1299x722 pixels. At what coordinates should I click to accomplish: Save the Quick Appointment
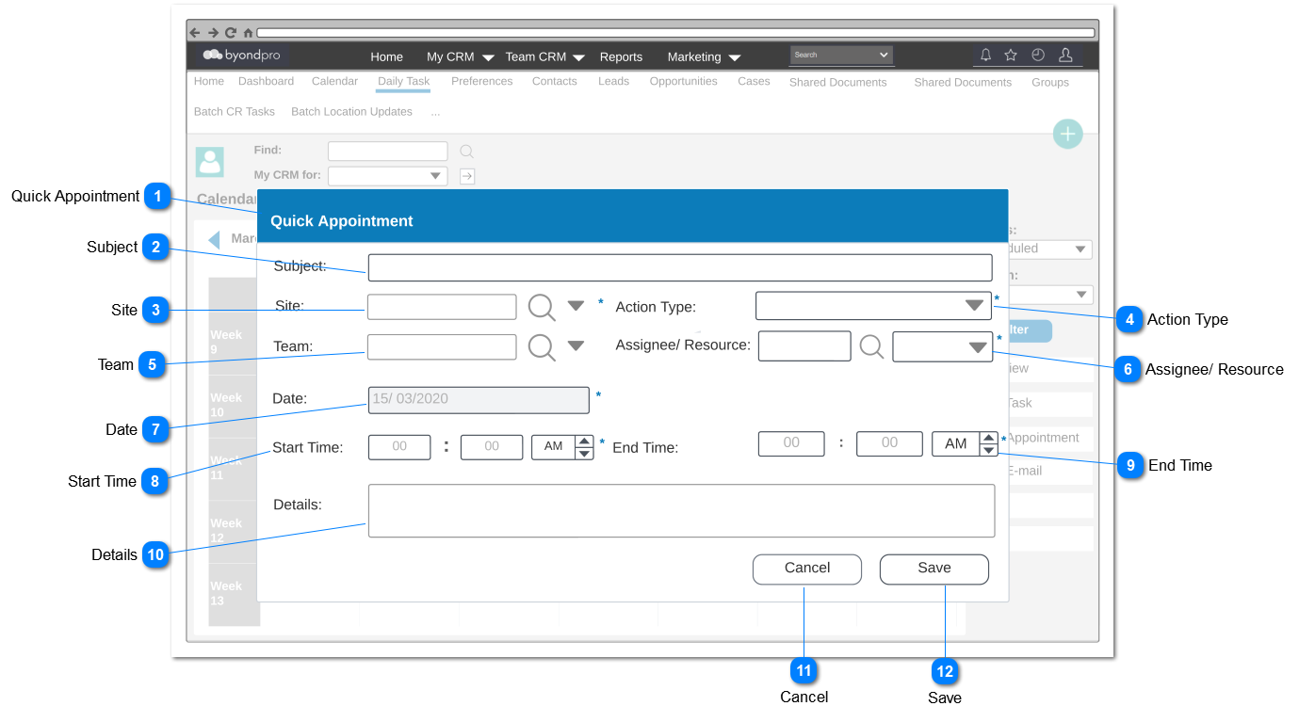934,570
